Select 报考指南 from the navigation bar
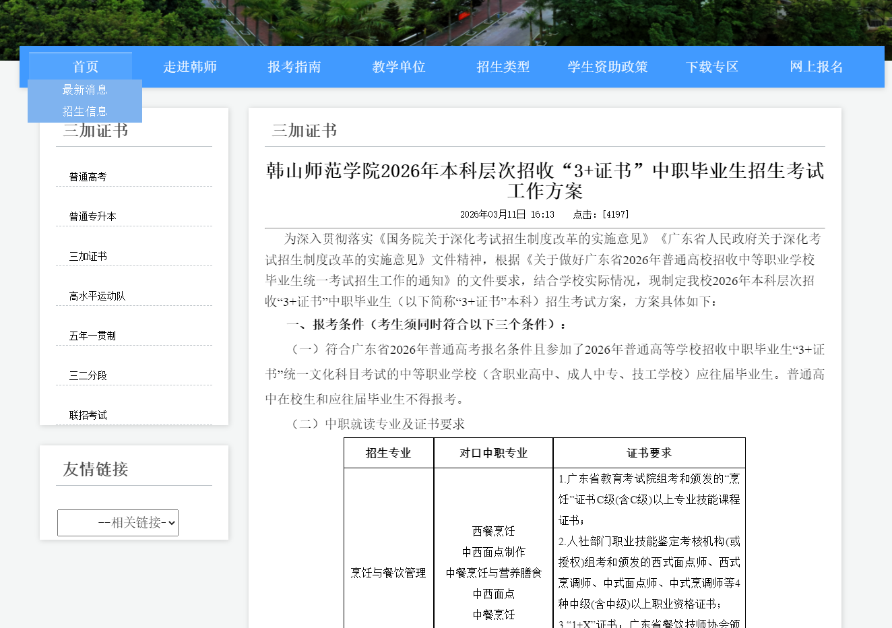Image resolution: width=892 pixels, height=628 pixels. [294, 67]
